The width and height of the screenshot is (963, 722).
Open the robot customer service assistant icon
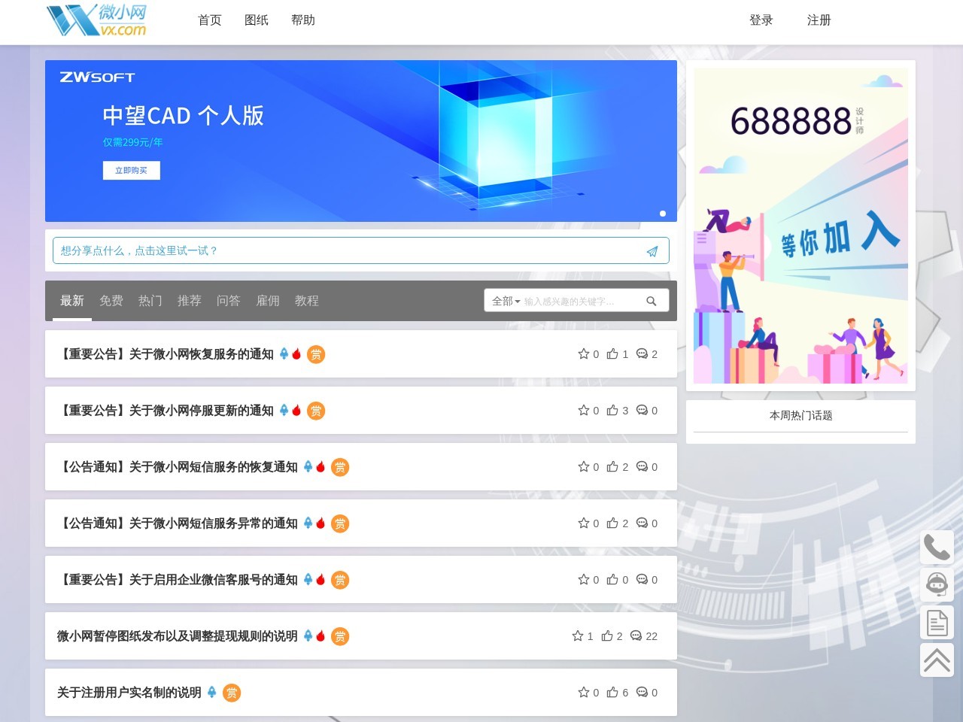coord(937,584)
